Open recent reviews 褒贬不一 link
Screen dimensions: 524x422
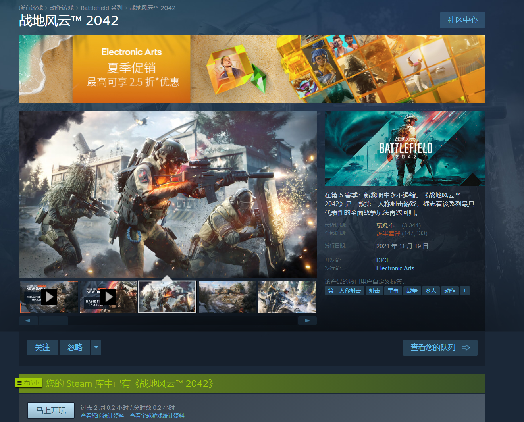tap(388, 225)
